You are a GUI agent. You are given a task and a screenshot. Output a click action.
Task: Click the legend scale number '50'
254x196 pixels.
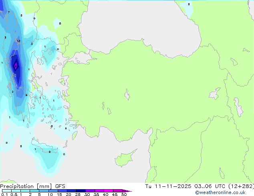click(124, 194)
